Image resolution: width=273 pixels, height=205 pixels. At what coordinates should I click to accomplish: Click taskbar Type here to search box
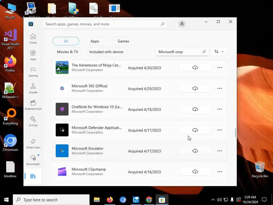(x=51, y=200)
